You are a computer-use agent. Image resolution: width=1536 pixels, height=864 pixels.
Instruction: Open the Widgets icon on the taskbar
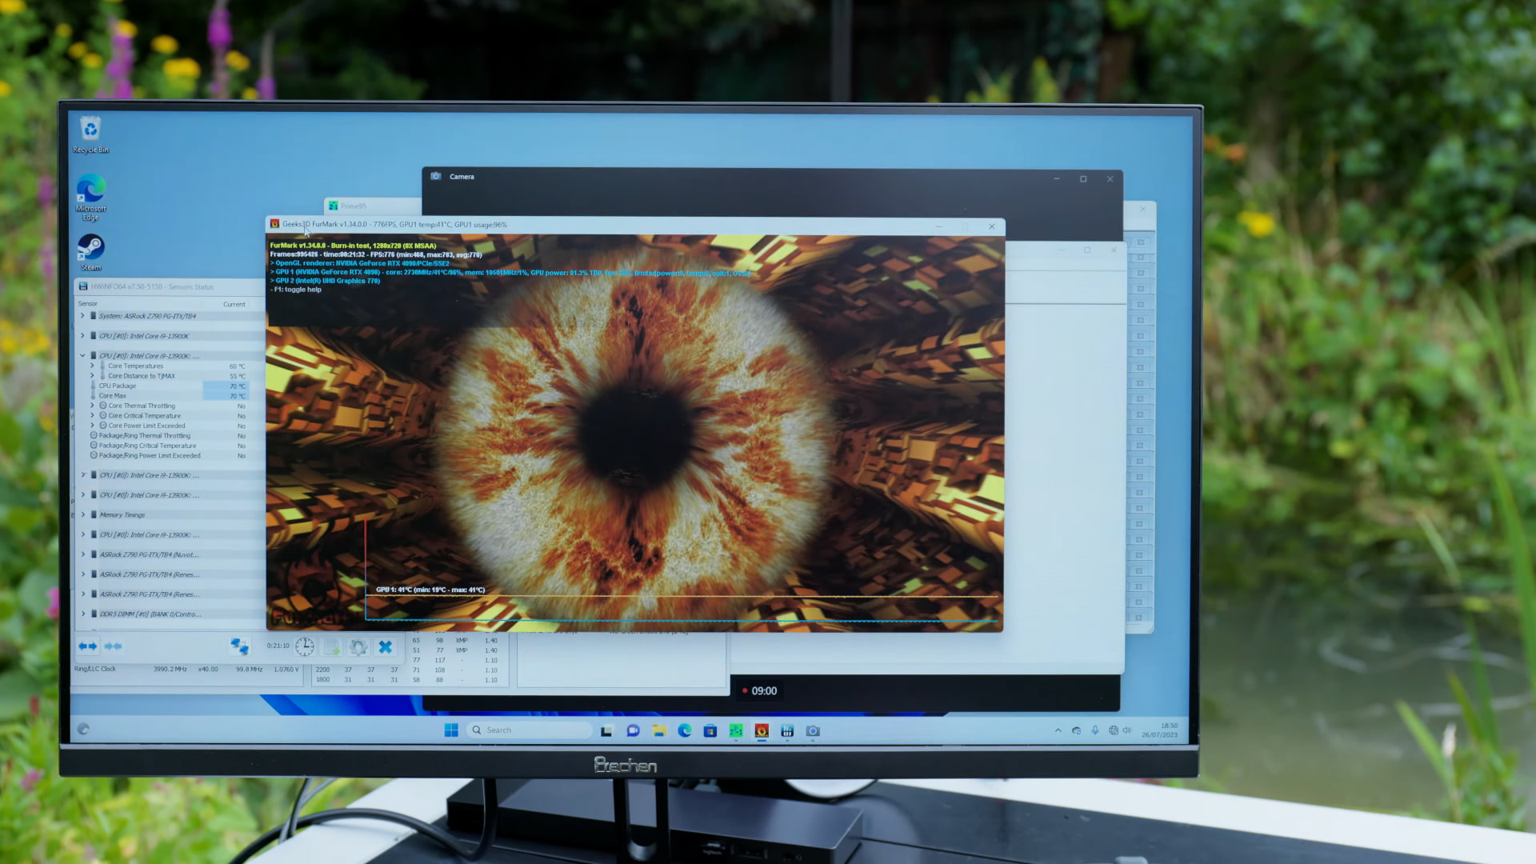tap(83, 729)
